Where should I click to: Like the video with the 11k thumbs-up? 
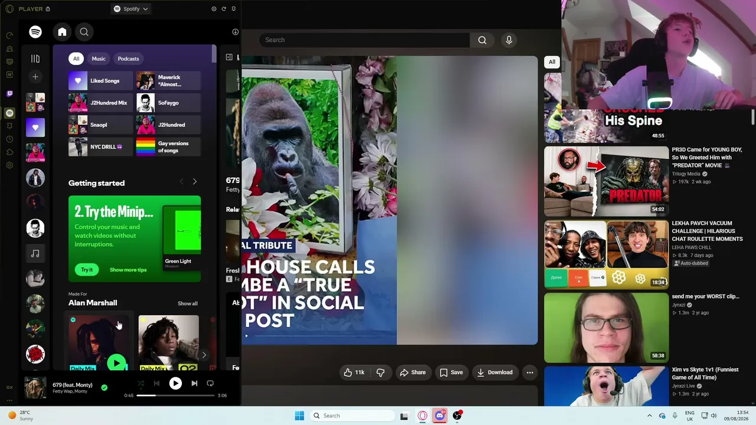[354, 372]
